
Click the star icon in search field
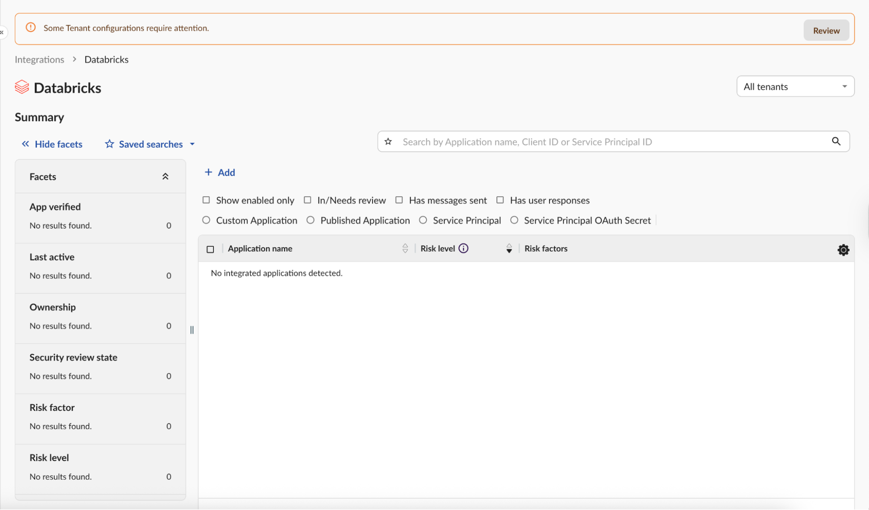click(x=388, y=142)
